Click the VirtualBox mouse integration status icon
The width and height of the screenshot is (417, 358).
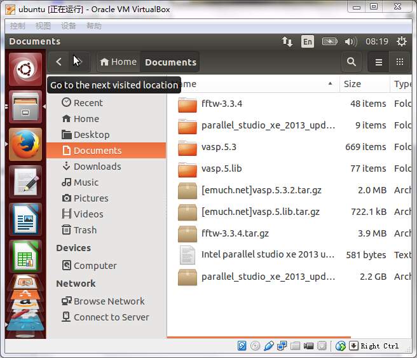341,346
